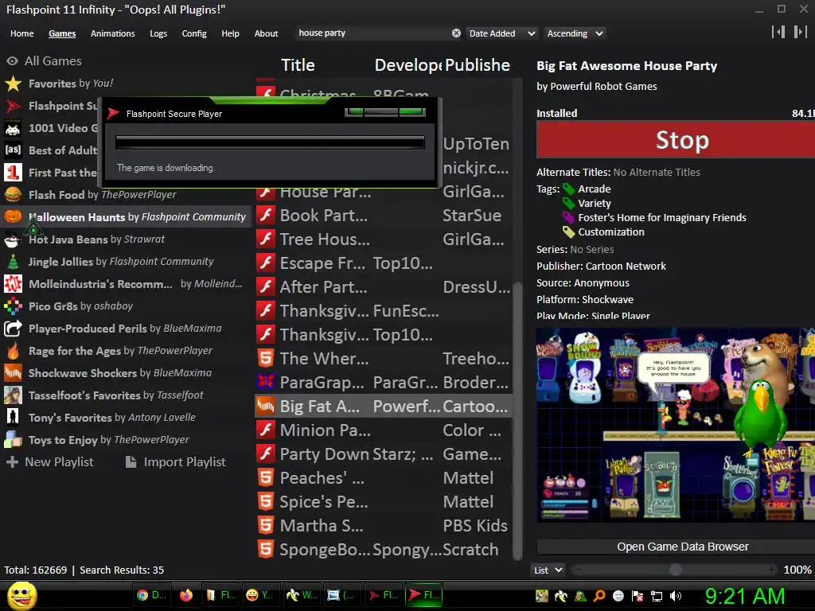Open the Date Added sort dropdown
The image size is (815, 611).
coord(502,33)
